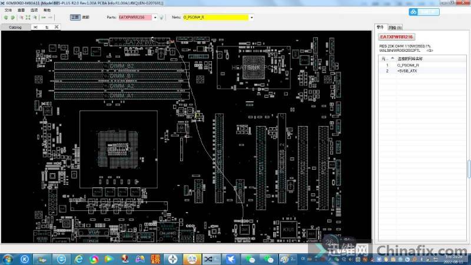The width and height of the screenshot is (471, 265).
Task: Switch to the network tab in right panel
Action: coord(396,27)
